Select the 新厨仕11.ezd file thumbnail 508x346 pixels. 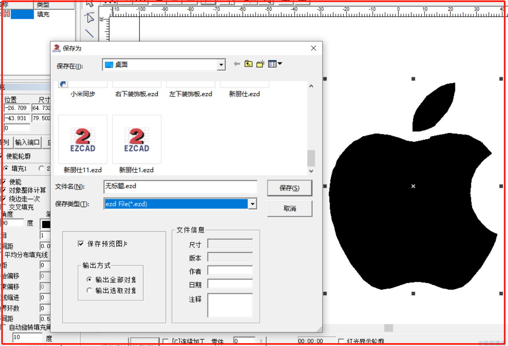pyautogui.click(x=83, y=139)
